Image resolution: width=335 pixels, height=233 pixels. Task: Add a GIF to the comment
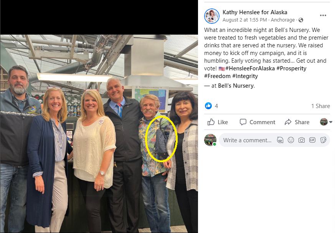coord(312,140)
